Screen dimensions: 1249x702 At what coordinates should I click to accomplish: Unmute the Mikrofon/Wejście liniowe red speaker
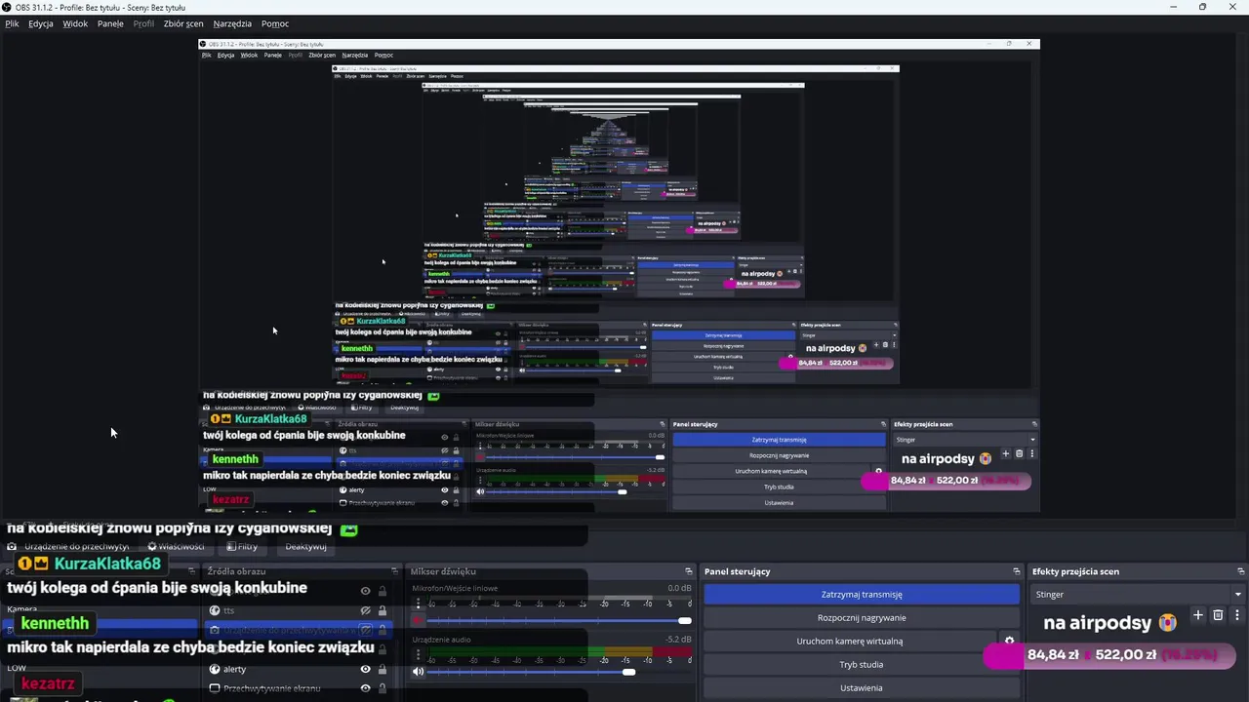click(x=418, y=621)
